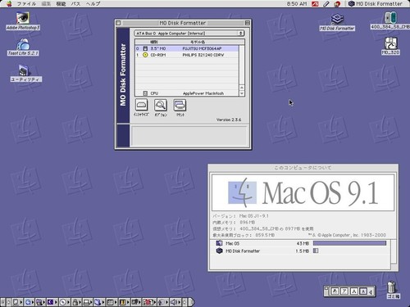Screen dimensions: 410x307
Task: Open the MO Disk Formatter application menu
Action: point(376,4)
